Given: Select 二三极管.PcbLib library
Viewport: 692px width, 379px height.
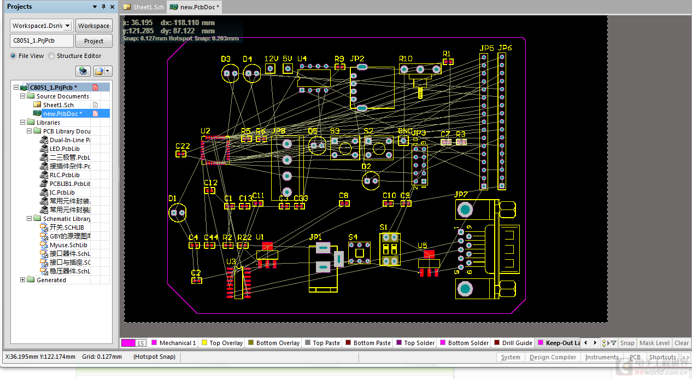Looking at the screenshot, I should [66, 158].
